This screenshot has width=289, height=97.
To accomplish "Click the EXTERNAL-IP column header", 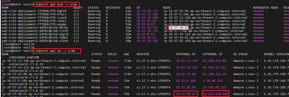I will tap(213, 54).
